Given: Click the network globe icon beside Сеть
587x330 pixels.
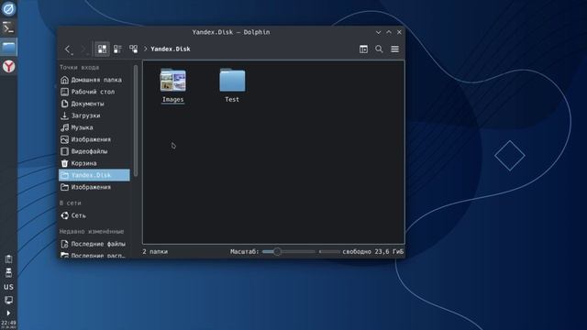Looking at the screenshot, I should pos(64,215).
